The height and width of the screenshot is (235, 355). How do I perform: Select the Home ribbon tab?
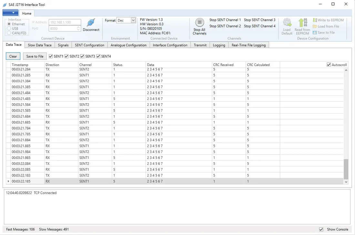[27, 13]
